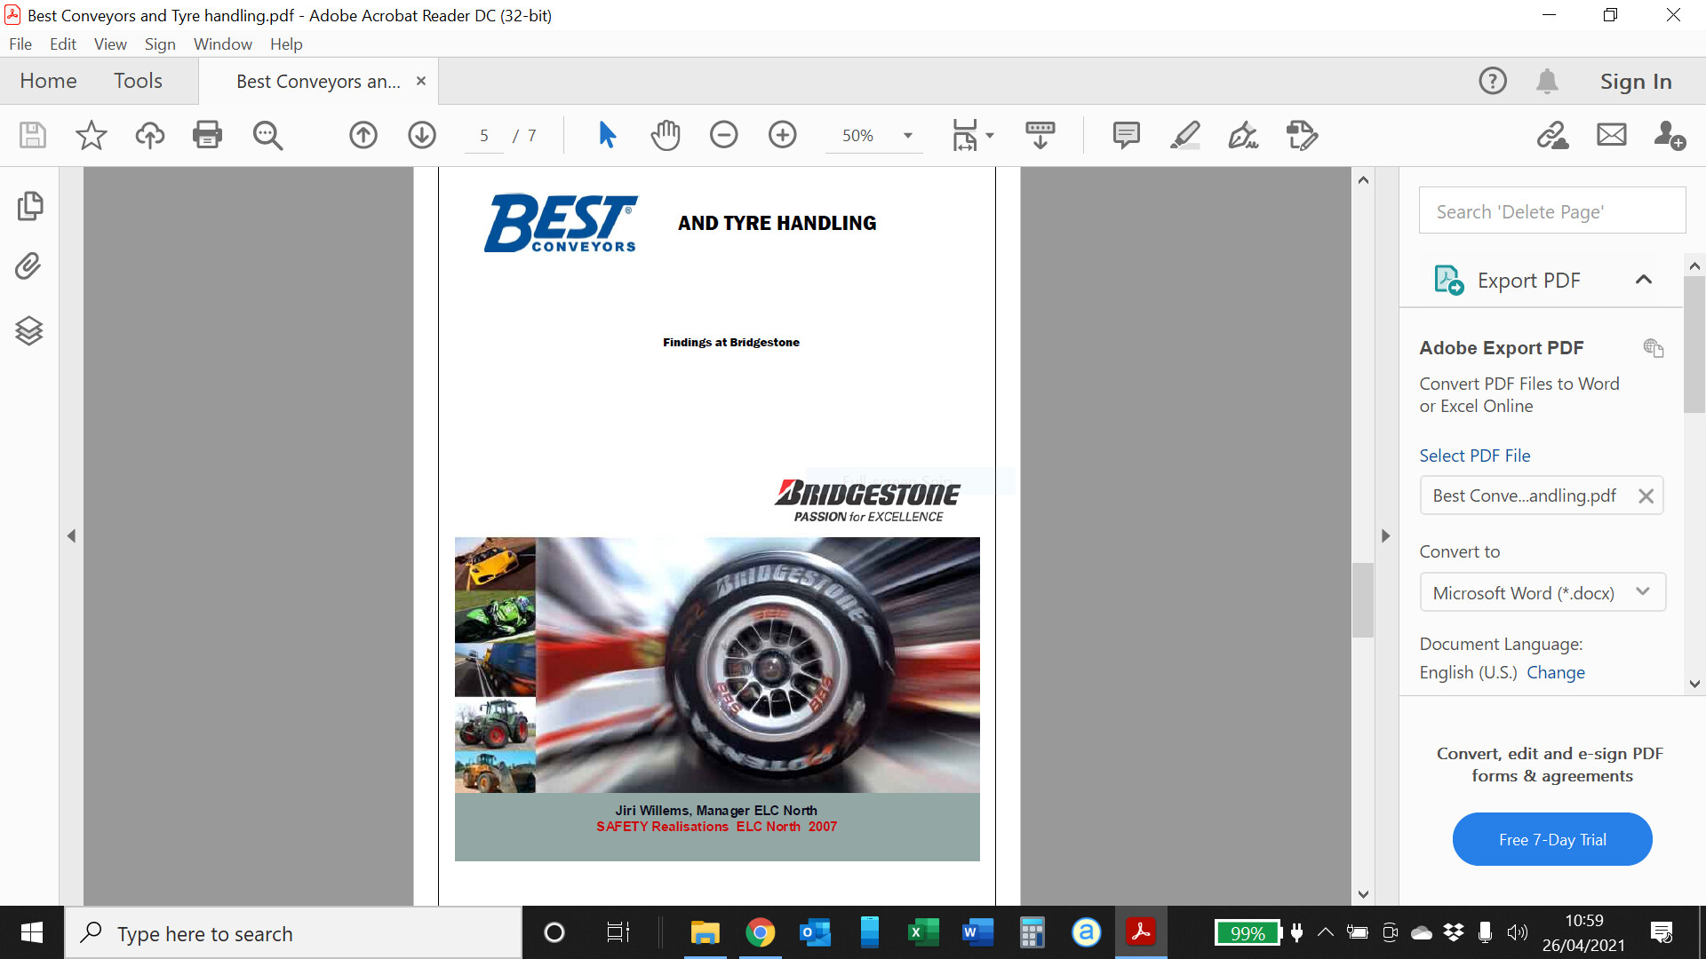
Task: Open the Convert to format dropdown
Action: [x=1542, y=592]
